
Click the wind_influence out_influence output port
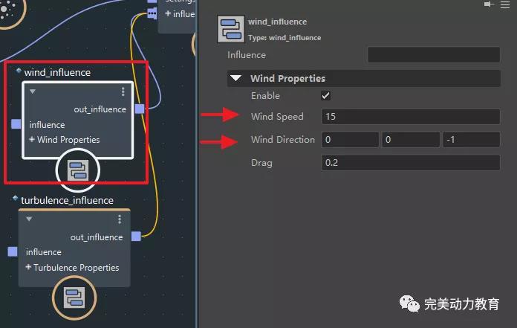coord(140,109)
